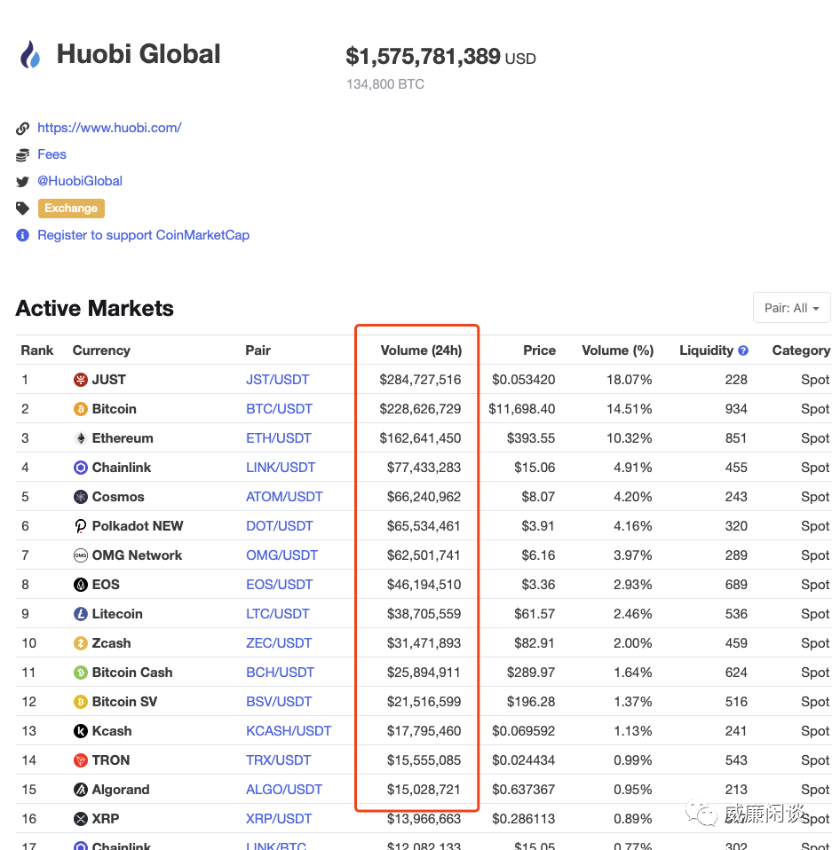Open the ALGO/USDT pair link
This screenshot has width=832, height=850.
click(x=283, y=790)
